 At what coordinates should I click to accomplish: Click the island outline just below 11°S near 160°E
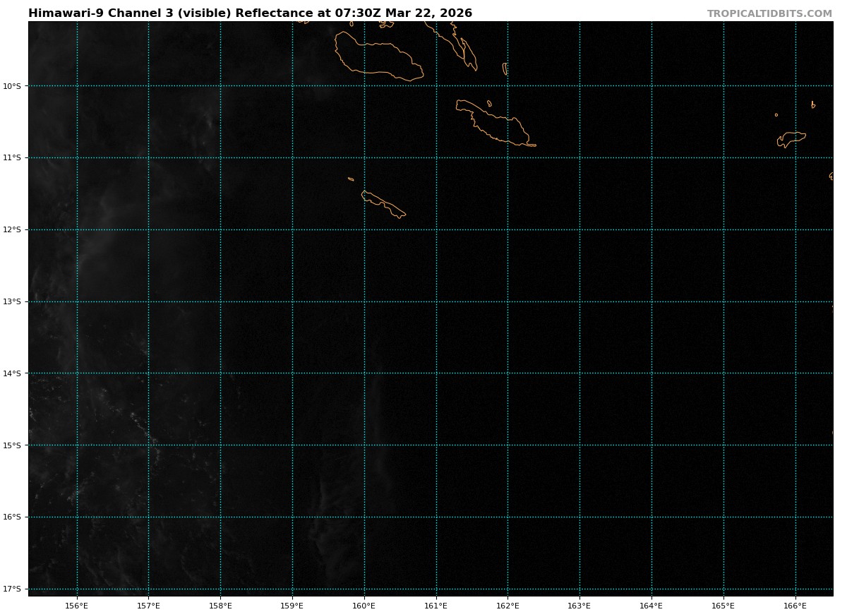(383, 203)
